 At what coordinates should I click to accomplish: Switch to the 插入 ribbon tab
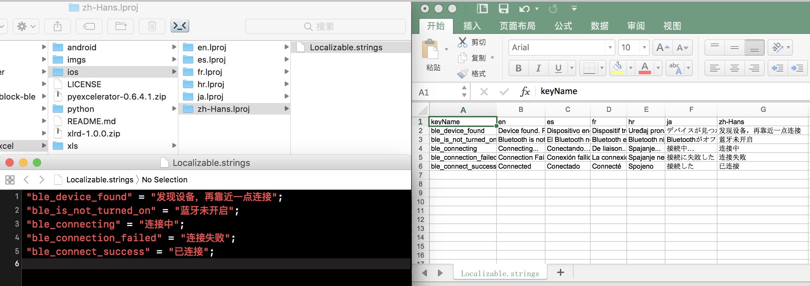click(x=472, y=26)
